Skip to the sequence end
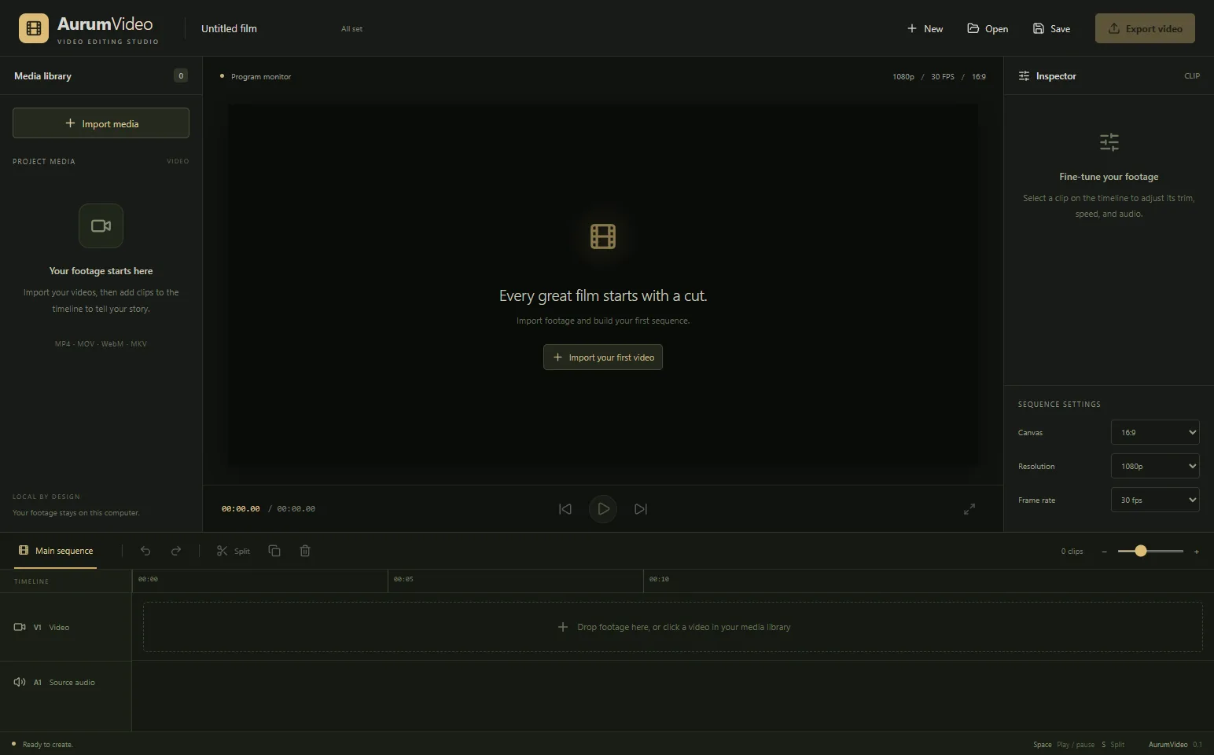The image size is (1214, 755). pos(641,509)
